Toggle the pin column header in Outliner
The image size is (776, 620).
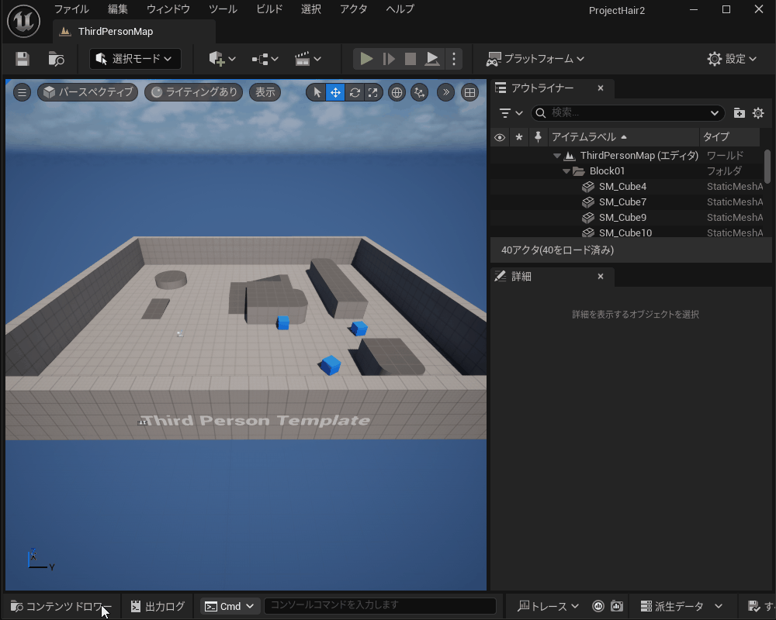coord(538,137)
